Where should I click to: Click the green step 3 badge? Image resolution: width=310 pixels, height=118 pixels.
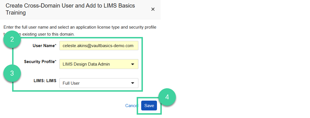tap(12, 73)
